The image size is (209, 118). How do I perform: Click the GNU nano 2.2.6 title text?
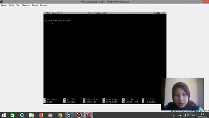click(55, 13)
